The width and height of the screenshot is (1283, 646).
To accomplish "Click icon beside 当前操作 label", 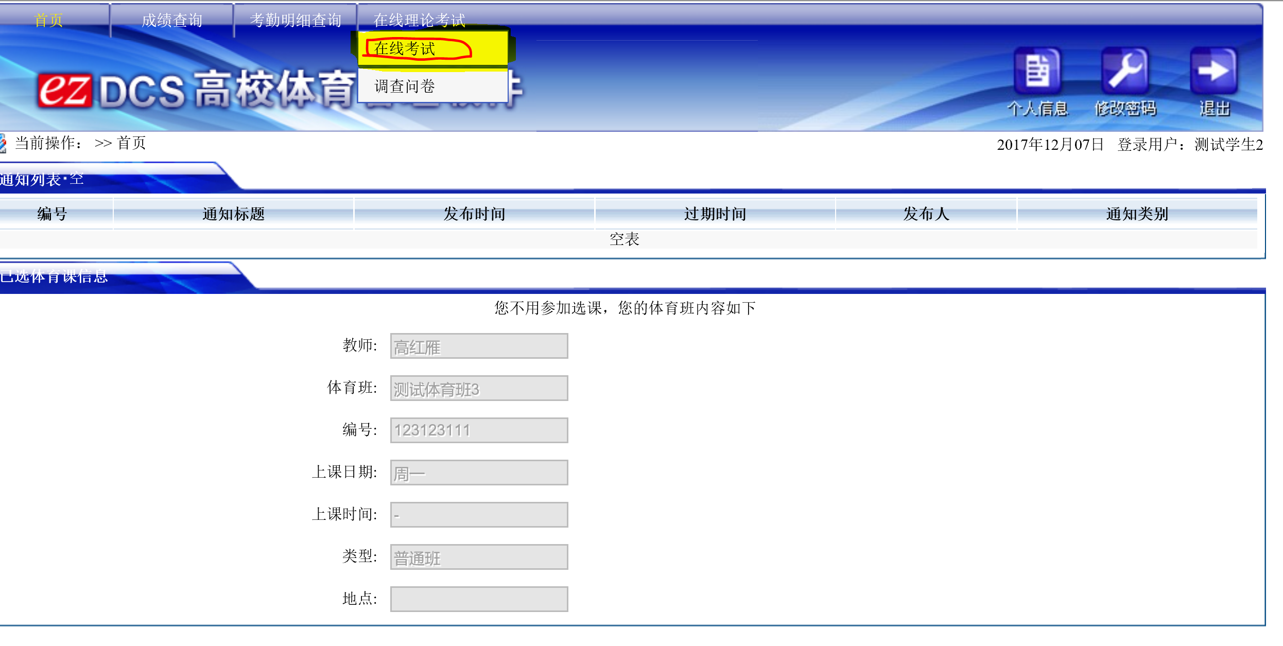I will point(3,143).
